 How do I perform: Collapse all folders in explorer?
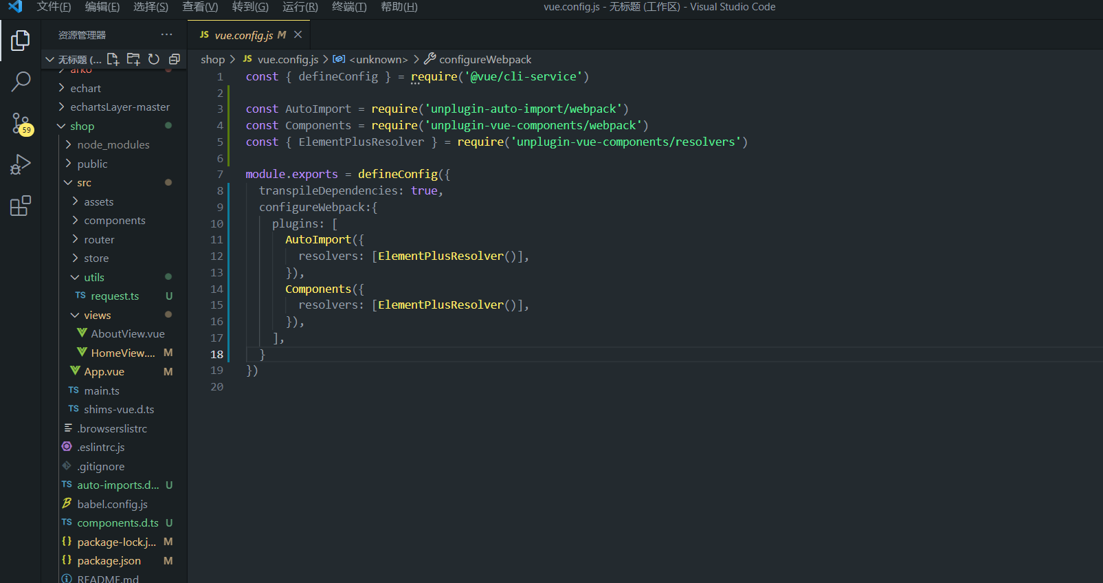point(175,59)
